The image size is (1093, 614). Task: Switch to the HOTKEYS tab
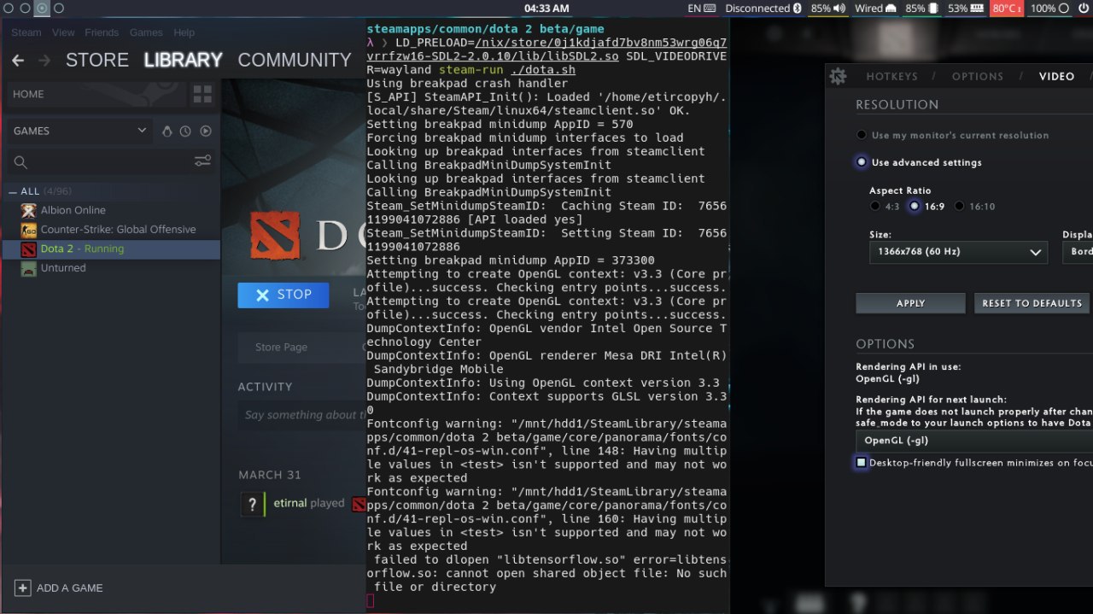point(891,76)
